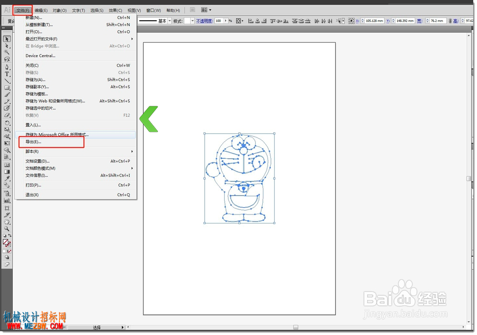Open the 效果(C) menu
The image size is (477, 335).
point(115,10)
